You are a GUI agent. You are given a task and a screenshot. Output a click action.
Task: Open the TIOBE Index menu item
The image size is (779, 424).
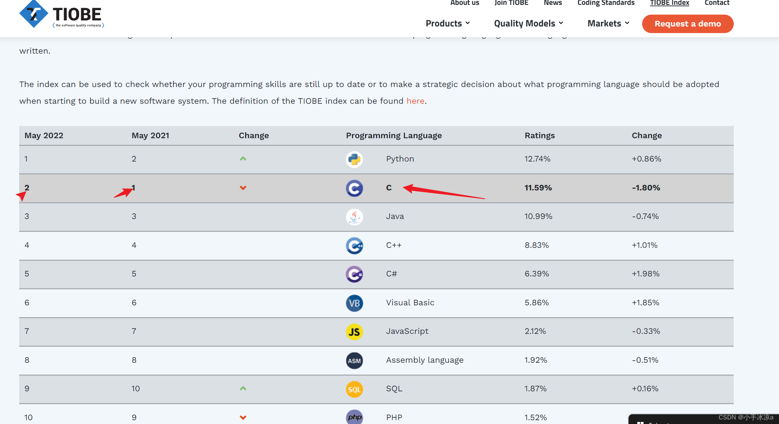pos(669,3)
